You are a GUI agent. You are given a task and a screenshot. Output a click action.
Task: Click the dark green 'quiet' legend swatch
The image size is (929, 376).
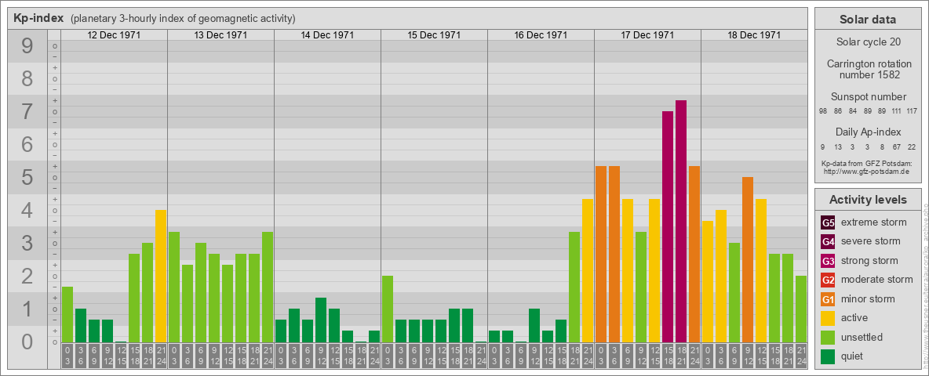(828, 356)
